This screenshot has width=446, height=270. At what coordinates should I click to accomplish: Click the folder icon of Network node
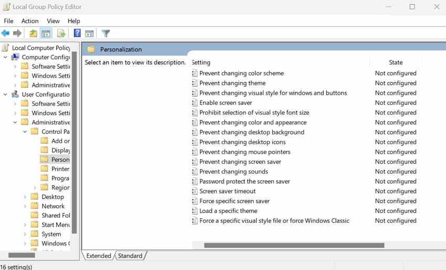click(x=35, y=206)
